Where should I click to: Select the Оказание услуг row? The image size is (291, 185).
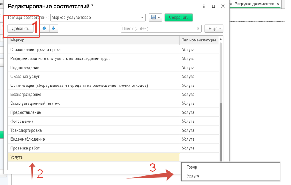113,77
